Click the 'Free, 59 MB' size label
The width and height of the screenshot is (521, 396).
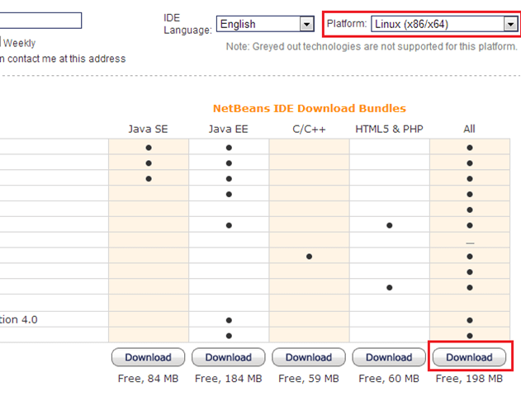point(309,379)
